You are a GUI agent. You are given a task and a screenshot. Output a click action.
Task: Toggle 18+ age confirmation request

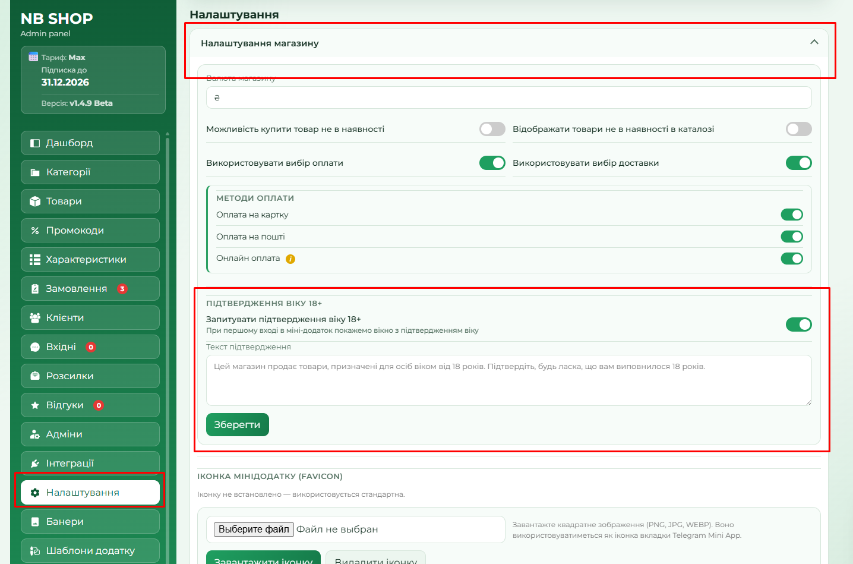click(799, 324)
